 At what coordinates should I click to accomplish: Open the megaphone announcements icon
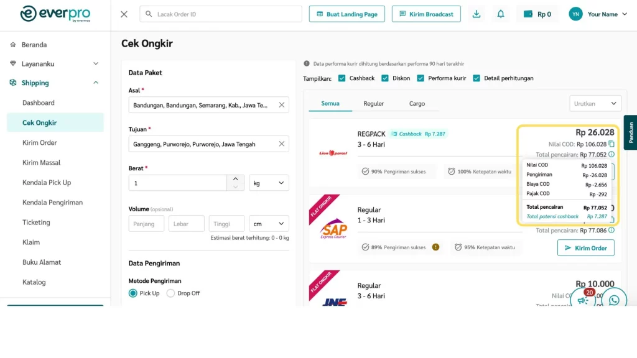(x=583, y=300)
